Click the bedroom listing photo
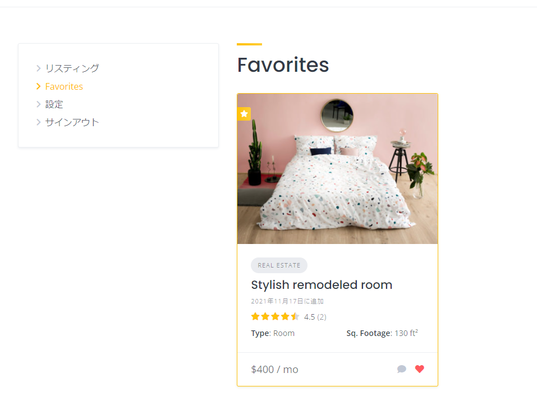Viewport: 537px width, 396px height. tap(337, 169)
